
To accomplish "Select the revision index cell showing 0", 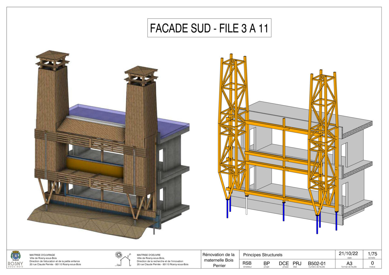I will (372, 263).
